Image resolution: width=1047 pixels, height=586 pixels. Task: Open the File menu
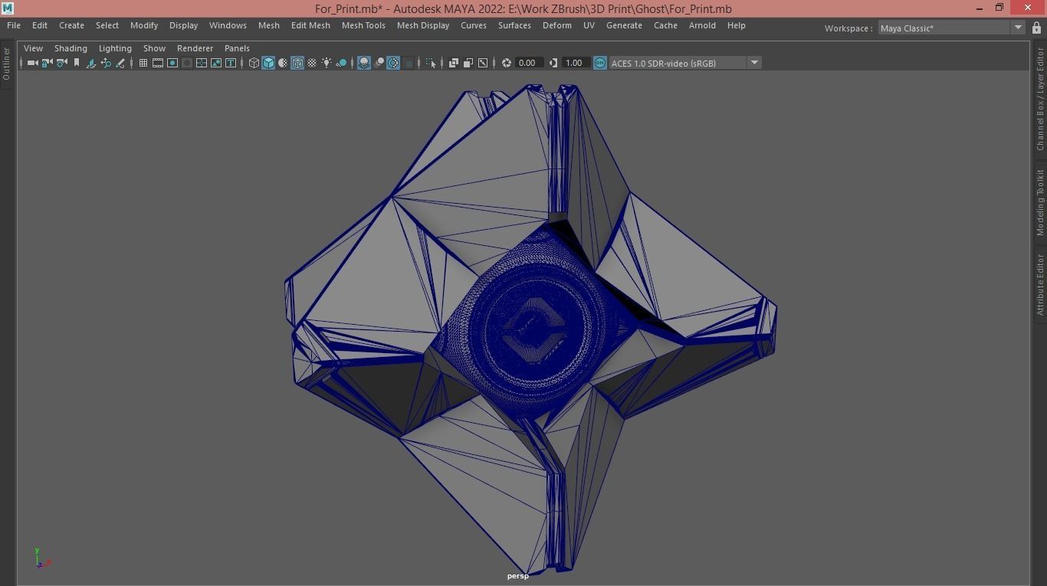(x=14, y=25)
